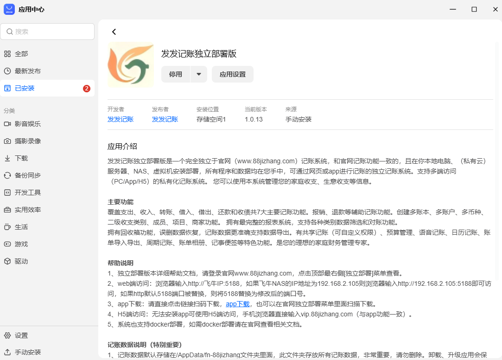Open 手动安装 at the sidebar bottom
Screen dimensions: 502x360
(x=47, y=352)
